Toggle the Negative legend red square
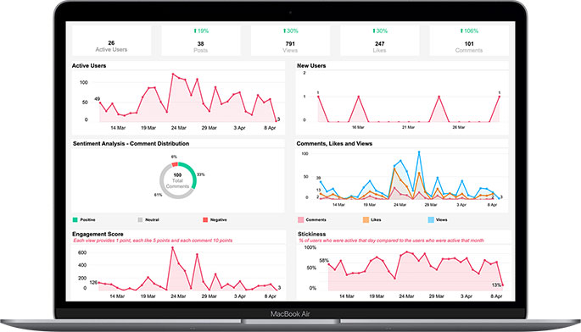 (205, 220)
